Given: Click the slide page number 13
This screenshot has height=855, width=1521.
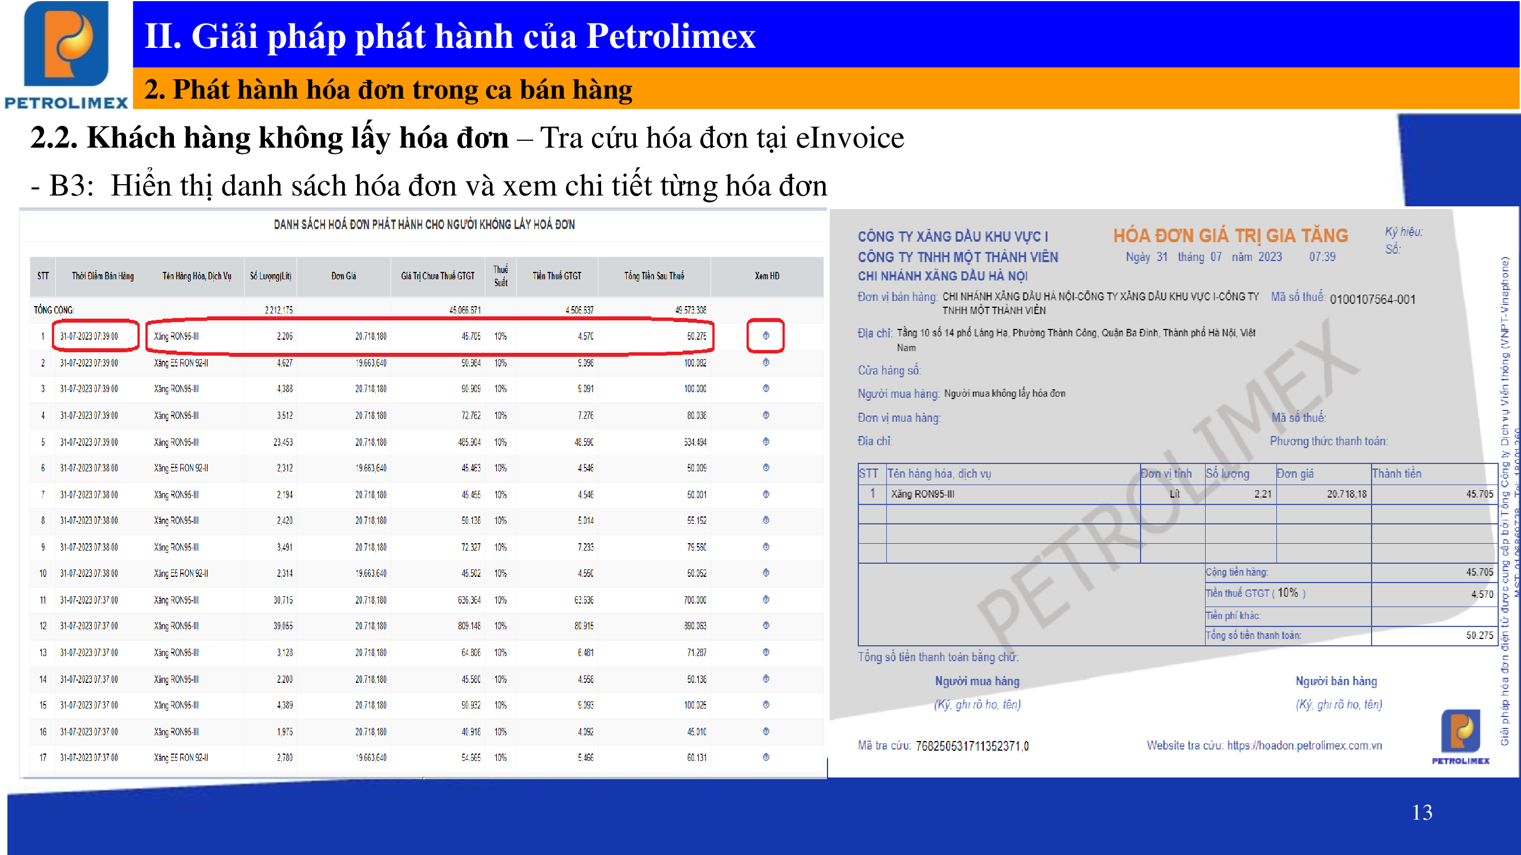Looking at the screenshot, I should point(1422,812).
